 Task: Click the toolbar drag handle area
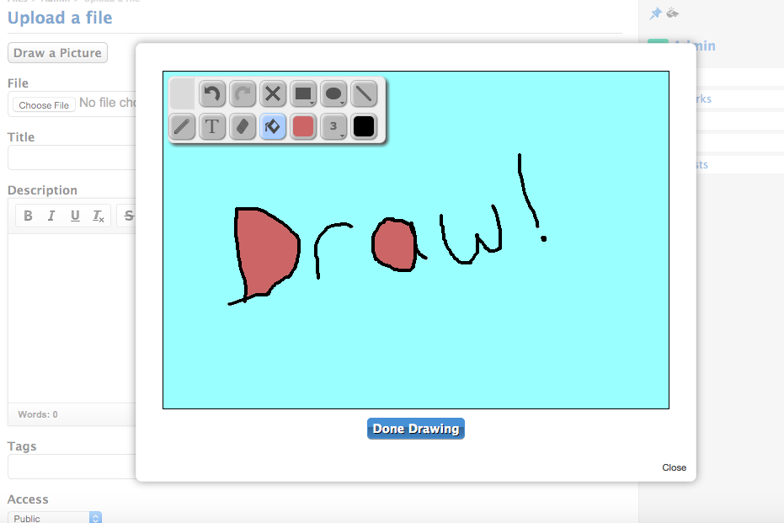click(182, 93)
